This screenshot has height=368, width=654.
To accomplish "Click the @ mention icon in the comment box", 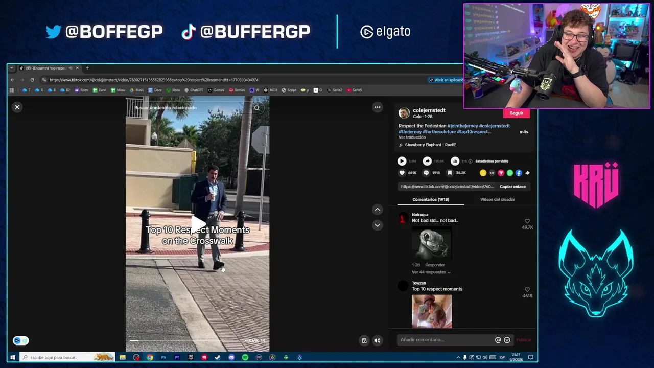I will point(498,340).
